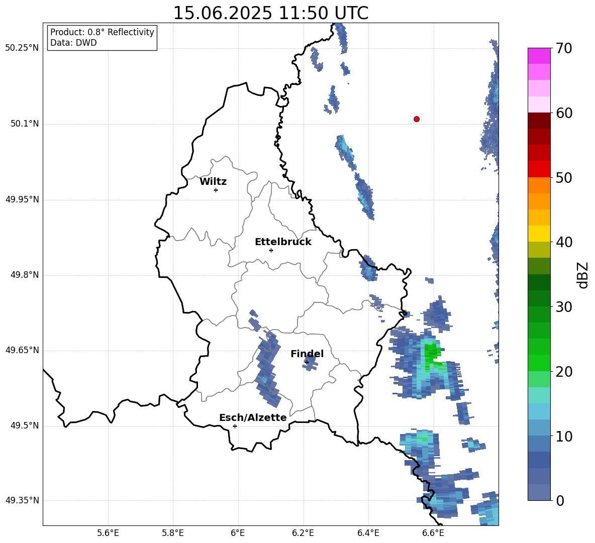595x543 pixels.
Task: Click the light blue colorbar segment above 10
Action: [x=539, y=428]
